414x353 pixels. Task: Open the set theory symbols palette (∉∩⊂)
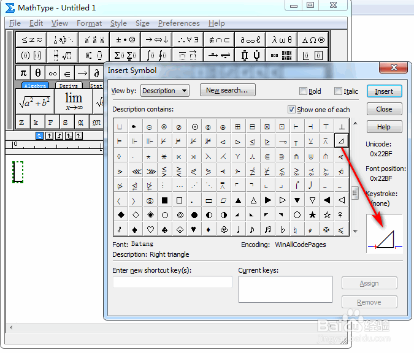click(219, 40)
